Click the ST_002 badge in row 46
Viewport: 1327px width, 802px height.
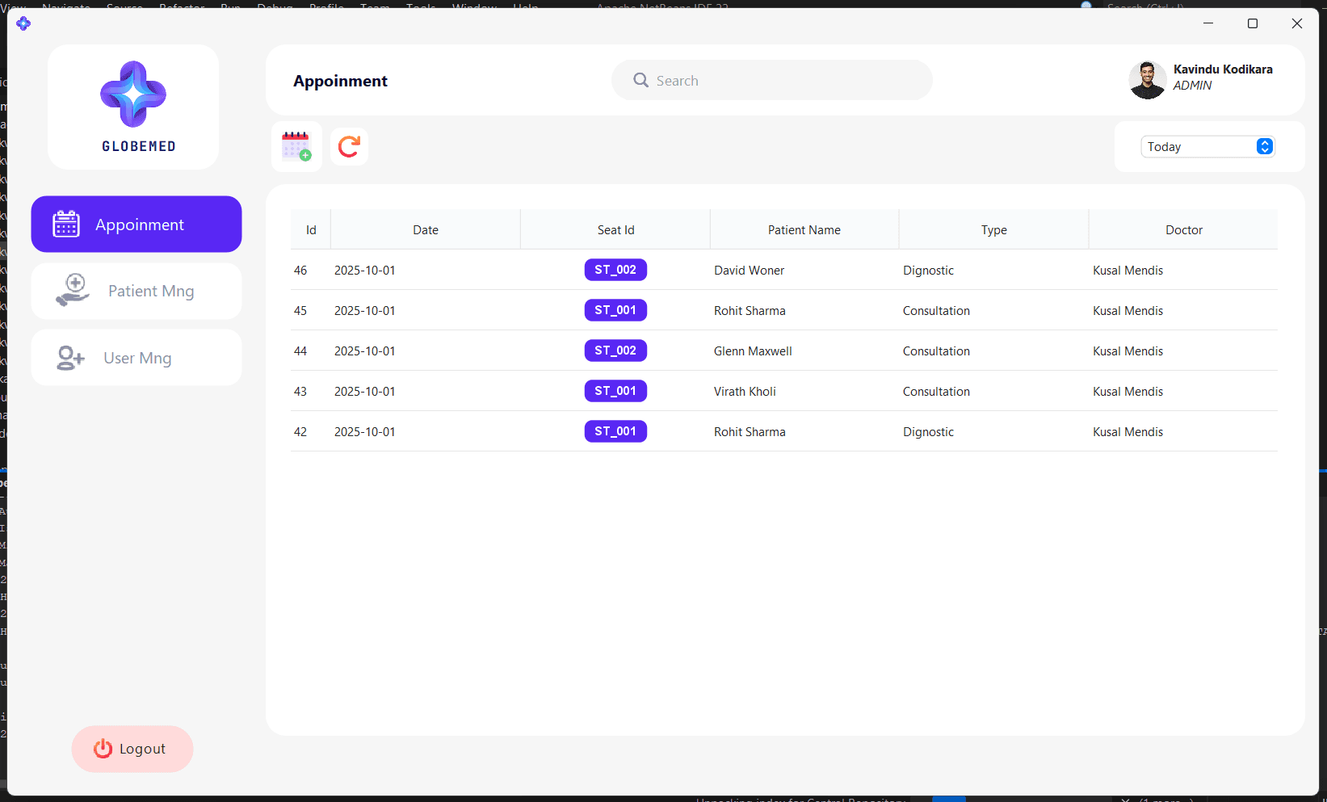[615, 270]
